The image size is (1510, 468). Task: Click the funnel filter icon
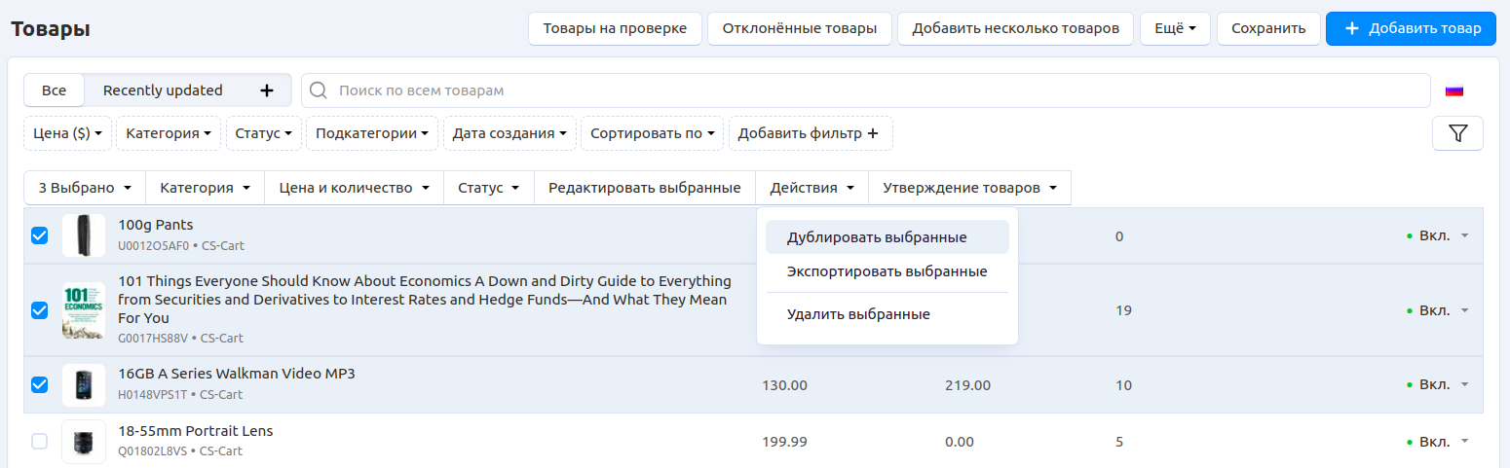coord(1457,133)
